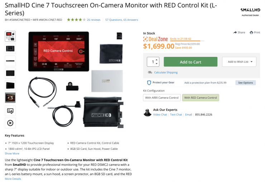Open the customer images gallery icon

coord(10,111)
